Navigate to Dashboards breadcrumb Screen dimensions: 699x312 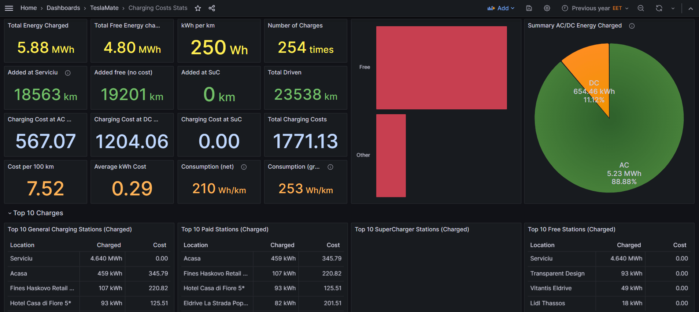click(x=63, y=8)
